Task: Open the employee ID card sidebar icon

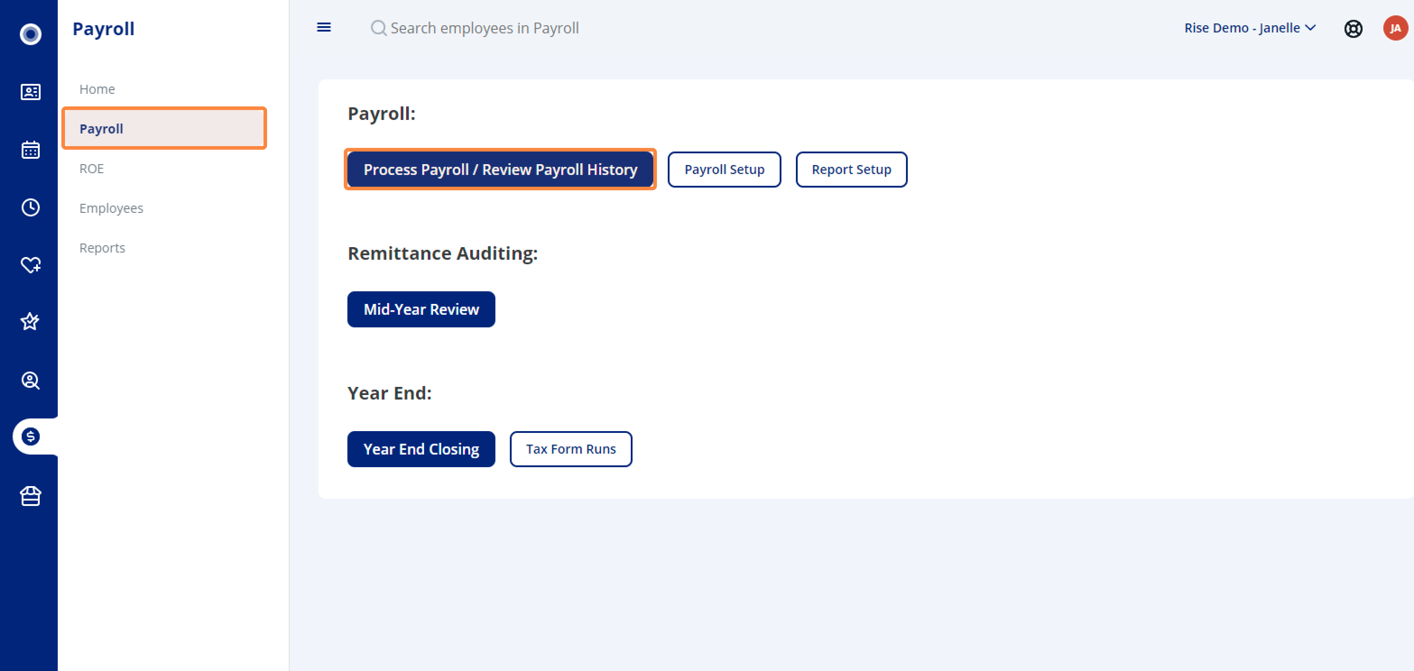Action: tap(30, 92)
